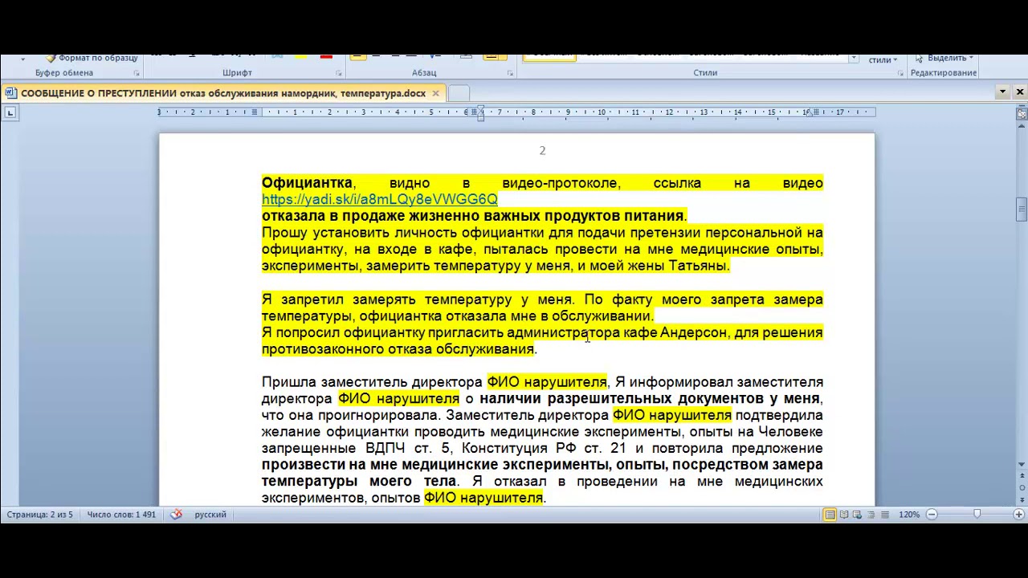Switch to Full Screen Reading view

click(843, 515)
